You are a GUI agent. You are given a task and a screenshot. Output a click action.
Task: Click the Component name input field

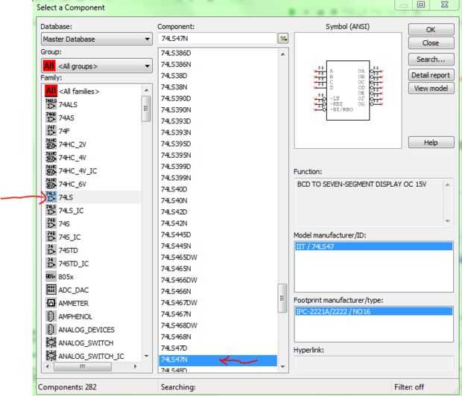[218, 39]
